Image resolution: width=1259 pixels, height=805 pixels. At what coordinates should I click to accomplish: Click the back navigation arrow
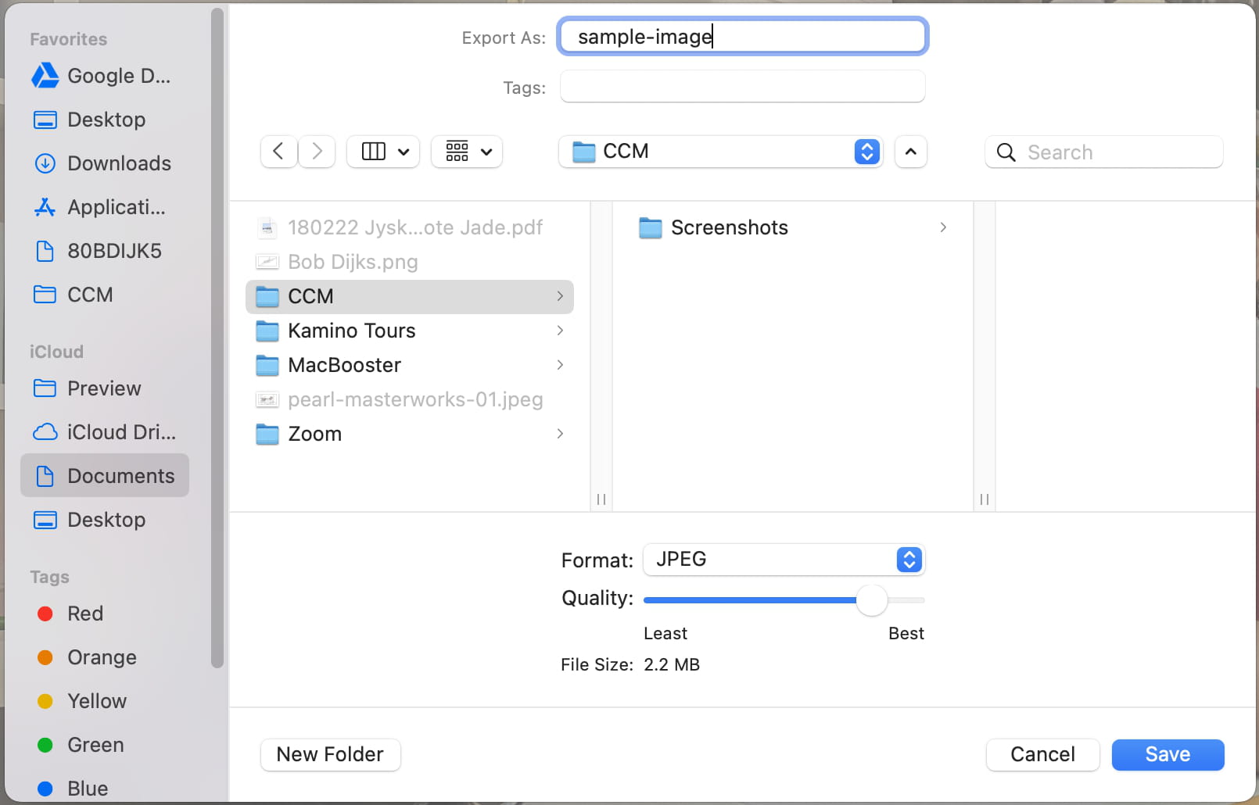[278, 152]
